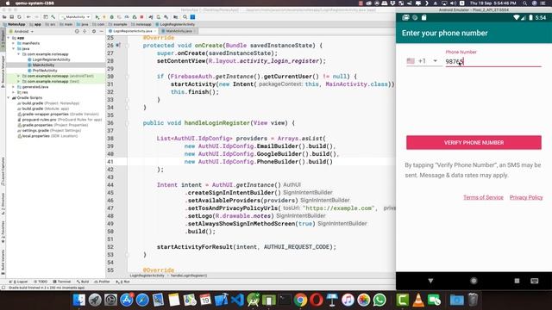Viewport: 552px width, 310px height.
Task: Open the Terminal tool window tab
Action: 62,282
